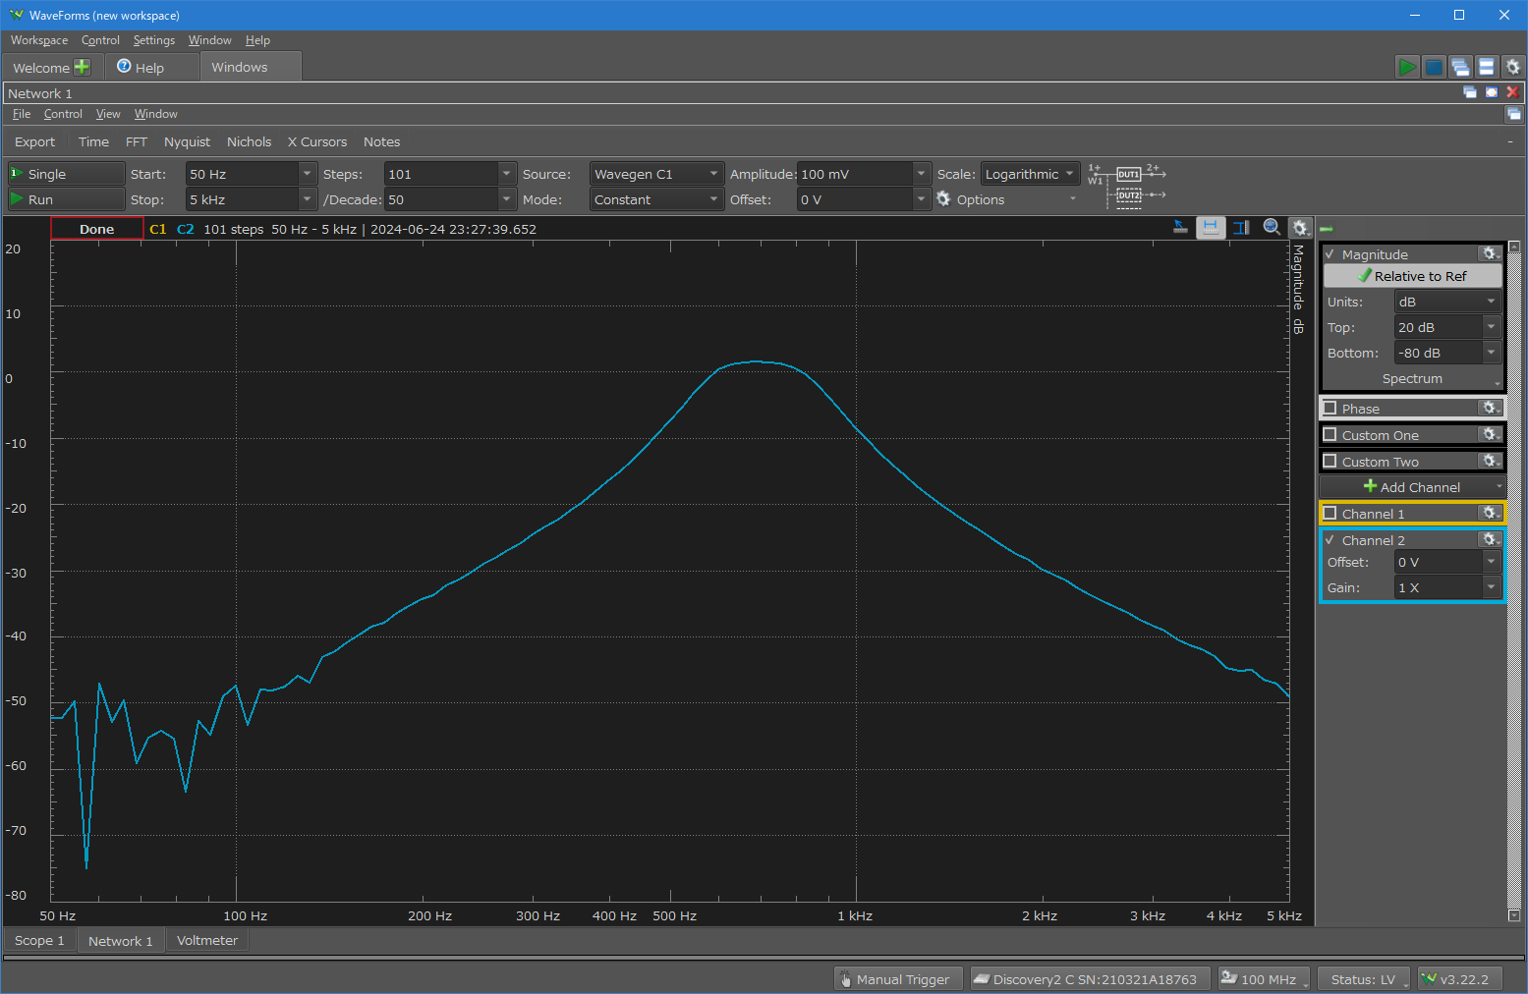The image size is (1528, 994).
Task: Toggle Relative to Ref button
Action: (x=1412, y=276)
